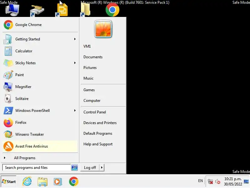Click the Search programs and files field
The width and height of the screenshot is (250, 188).
(37, 168)
